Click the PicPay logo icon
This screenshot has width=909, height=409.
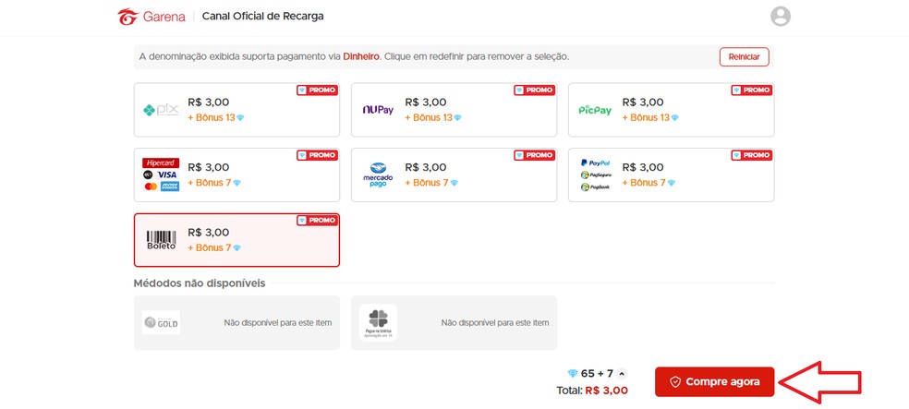595,110
